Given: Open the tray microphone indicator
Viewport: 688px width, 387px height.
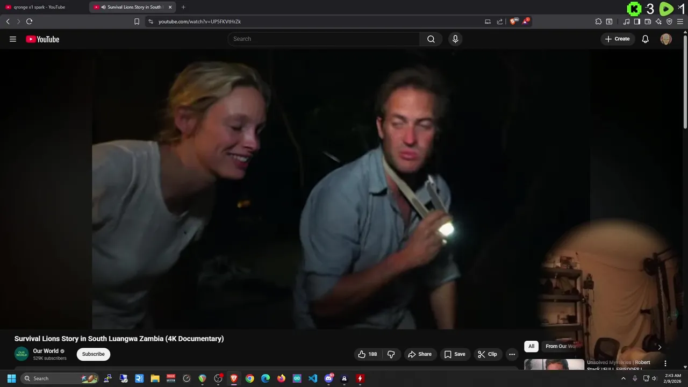Looking at the screenshot, I should pyautogui.click(x=634, y=378).
